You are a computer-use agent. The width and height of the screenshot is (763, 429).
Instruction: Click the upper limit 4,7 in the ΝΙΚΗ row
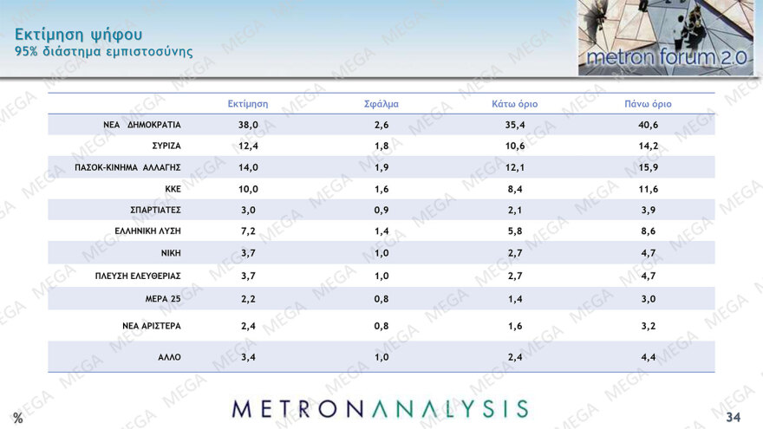(649, 253)
